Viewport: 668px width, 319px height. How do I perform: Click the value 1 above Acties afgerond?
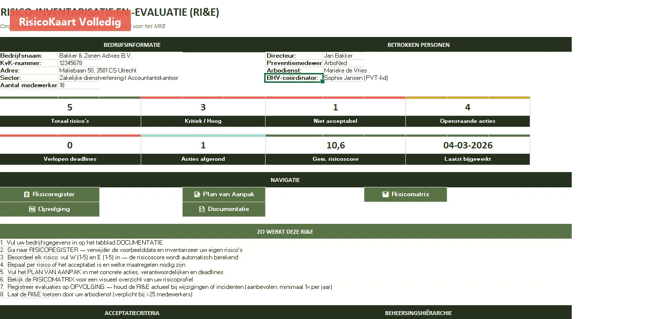point(203,145)
